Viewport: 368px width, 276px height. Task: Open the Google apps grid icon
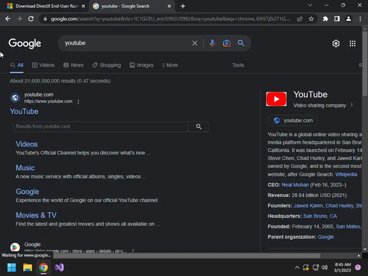352,43
